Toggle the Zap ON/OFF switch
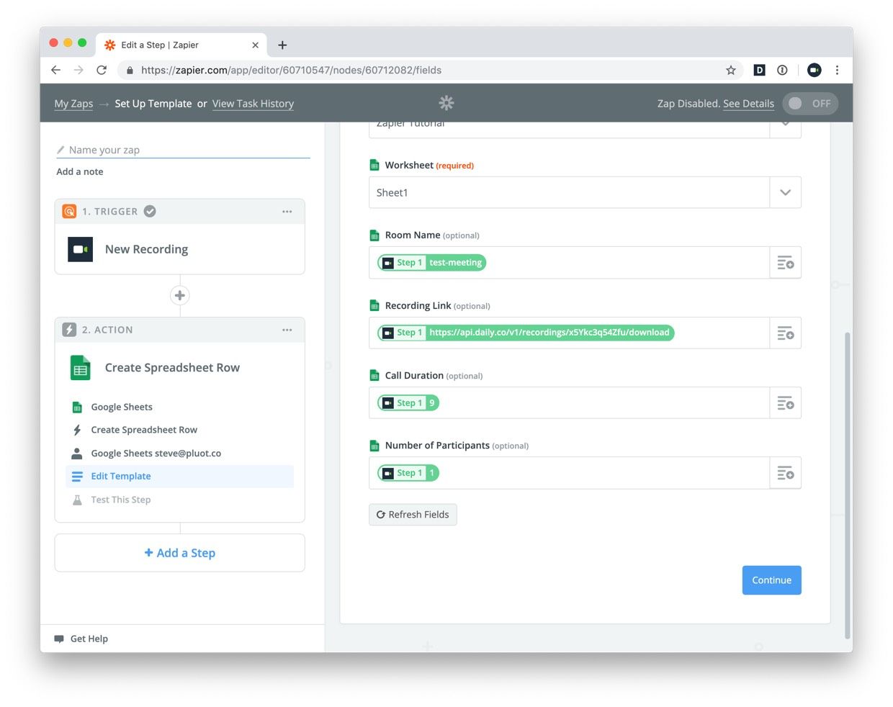Viewport: 893px width, 707px height. pos(810,104)
